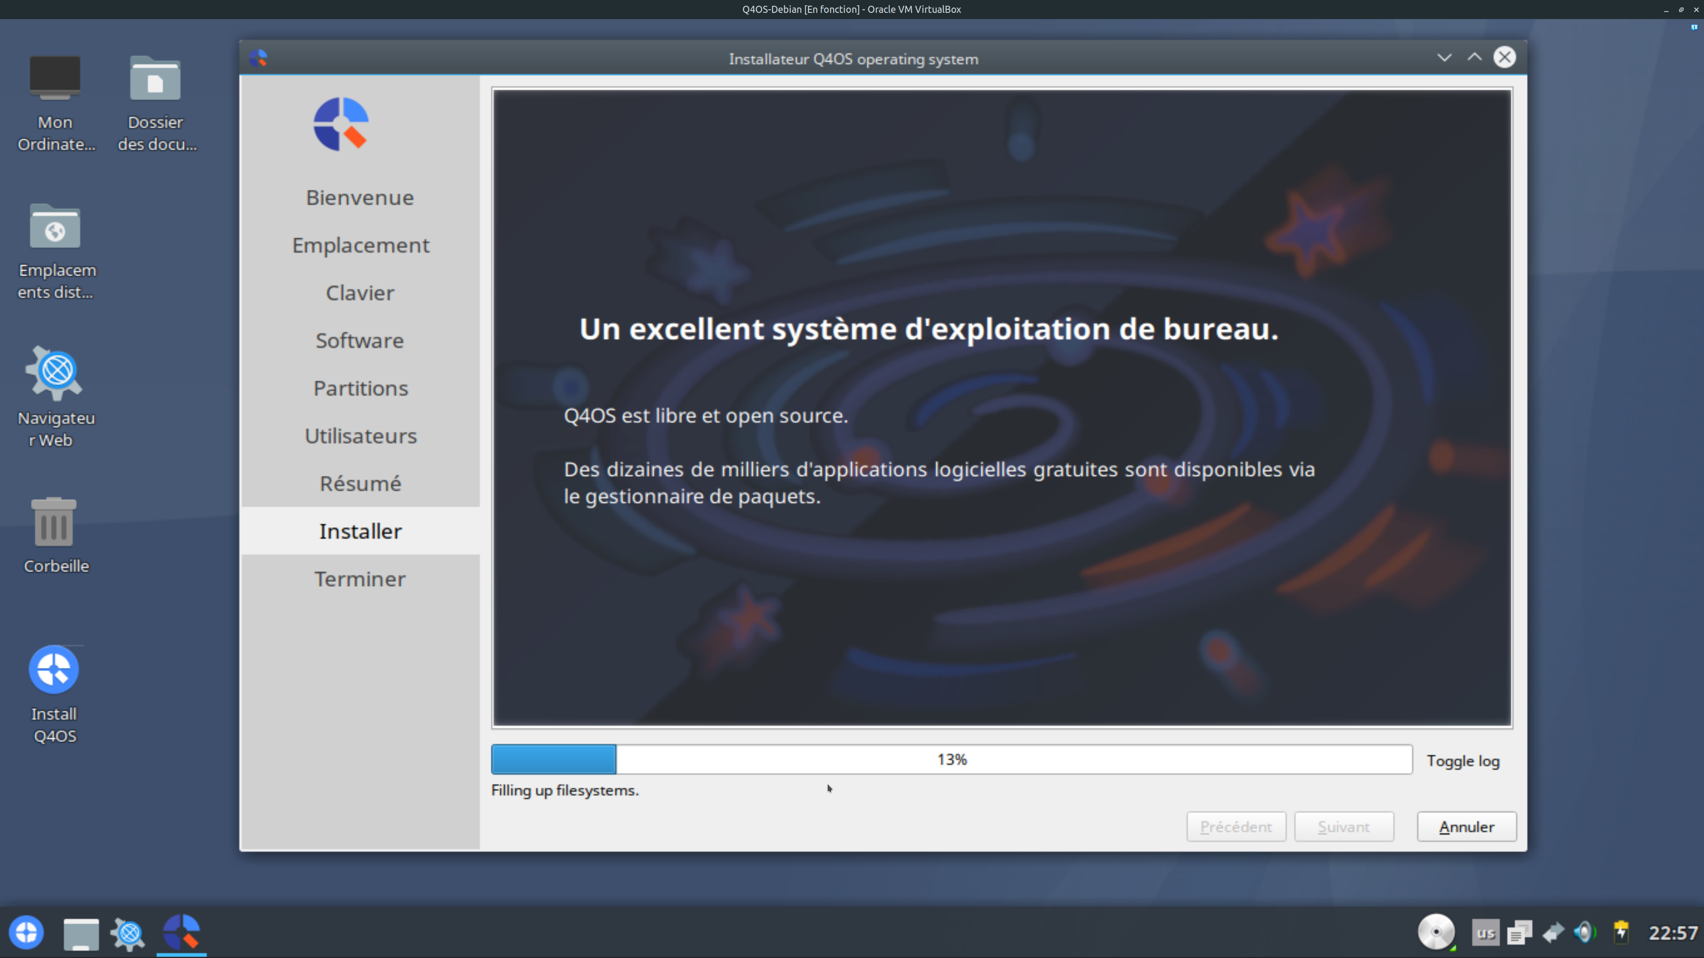
Task: Click the installer slideshow image
Action: (1002, 407)
